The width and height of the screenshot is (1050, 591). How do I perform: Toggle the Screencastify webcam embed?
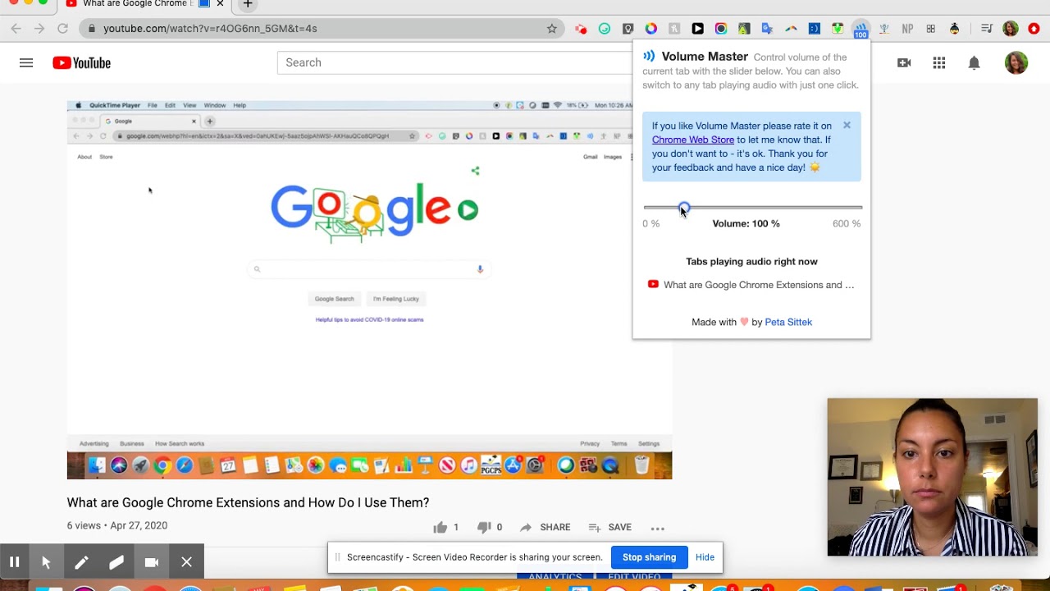coord(152,562)
